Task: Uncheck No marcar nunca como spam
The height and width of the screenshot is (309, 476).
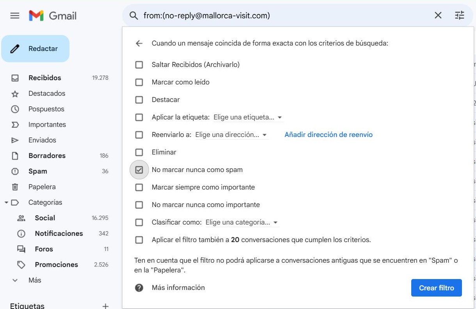Action: tap(139, 170)
